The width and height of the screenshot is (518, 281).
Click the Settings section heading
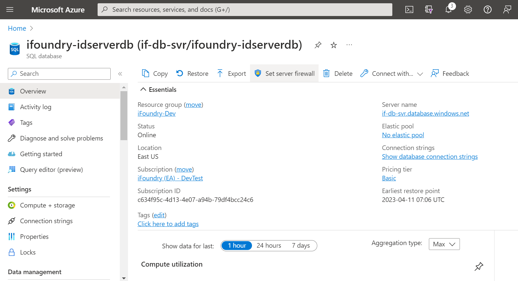tap(20, 190)
